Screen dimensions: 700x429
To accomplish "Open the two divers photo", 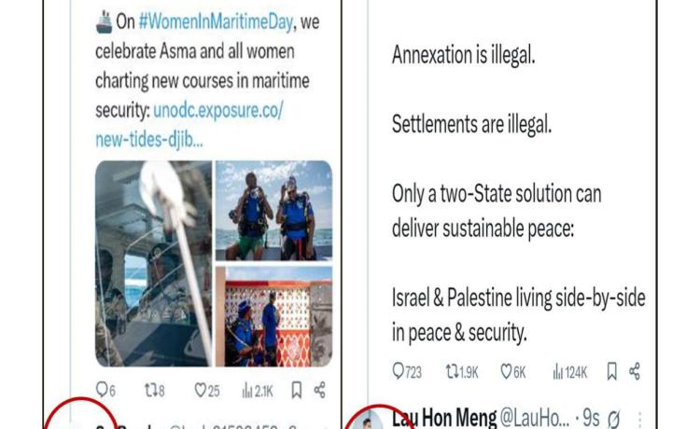I will pos(274,211).
